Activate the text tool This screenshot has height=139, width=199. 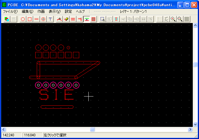pos(50,19)
